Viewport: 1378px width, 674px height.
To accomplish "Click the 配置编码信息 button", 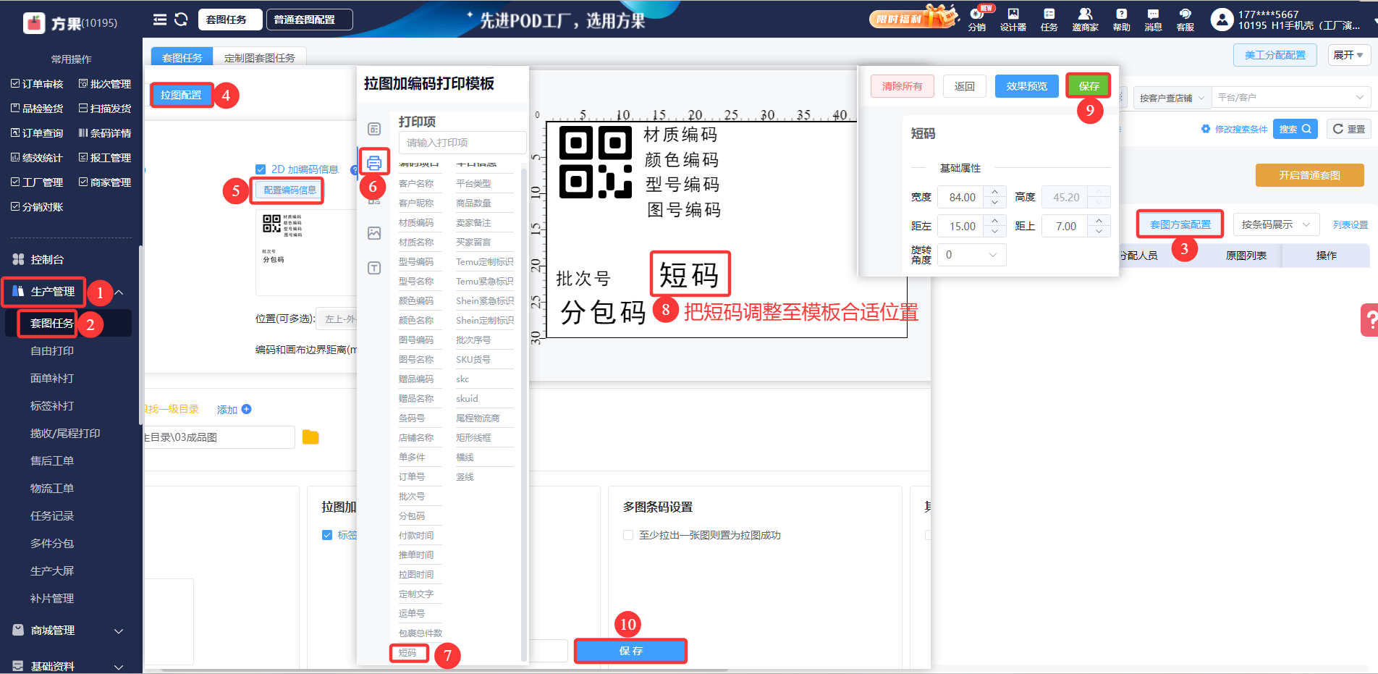I will (x=289, y=190).
